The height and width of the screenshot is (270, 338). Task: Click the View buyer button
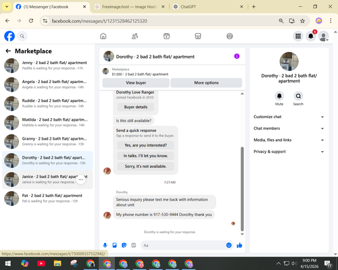(136, 82)
